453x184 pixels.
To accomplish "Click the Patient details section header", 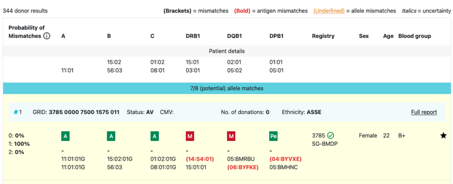I will [x=226, y=51].
